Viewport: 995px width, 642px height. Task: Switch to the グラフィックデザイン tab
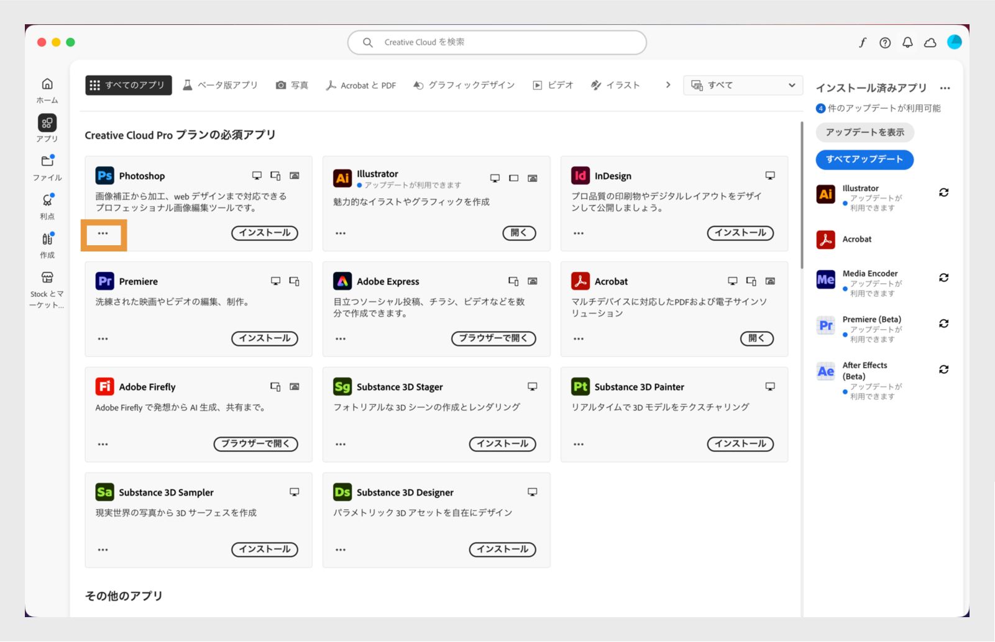click(464, 85)
